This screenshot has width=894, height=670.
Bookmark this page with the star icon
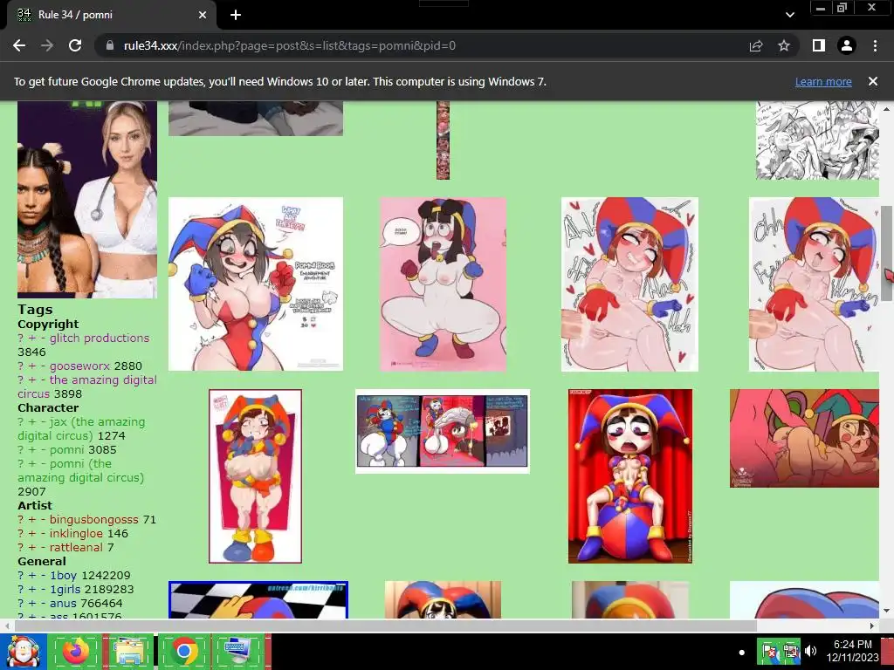pos(784,45)
